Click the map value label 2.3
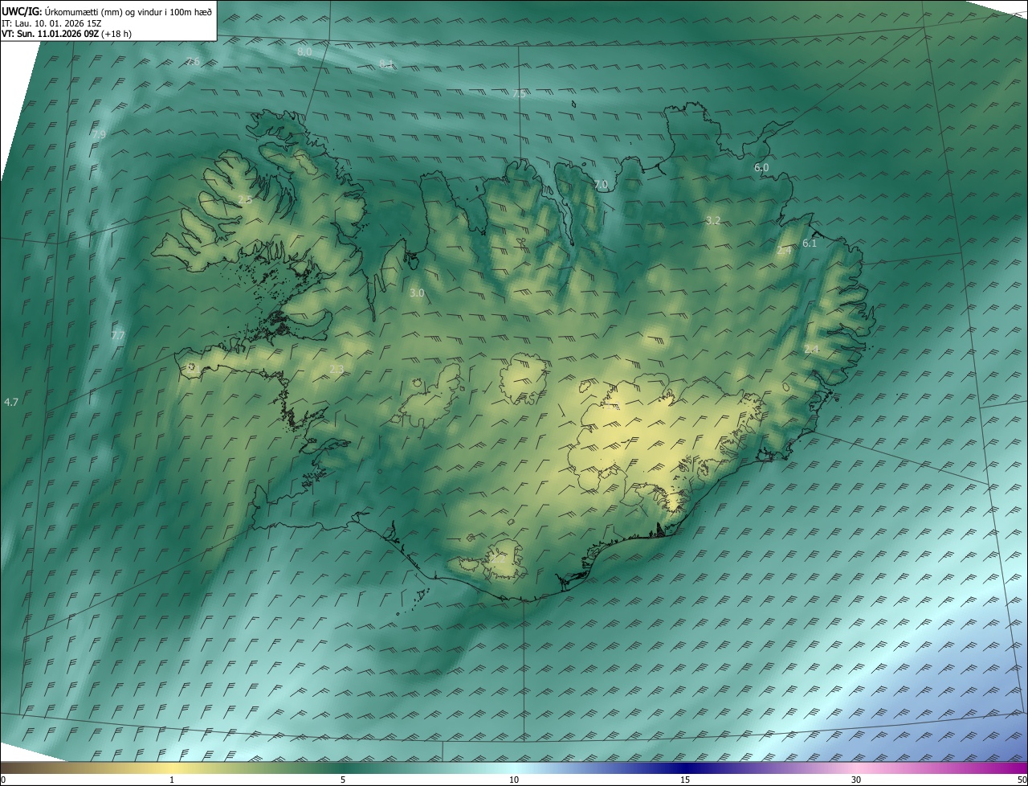This screenshot has width=1028, height=786. (x=337, y=370)
